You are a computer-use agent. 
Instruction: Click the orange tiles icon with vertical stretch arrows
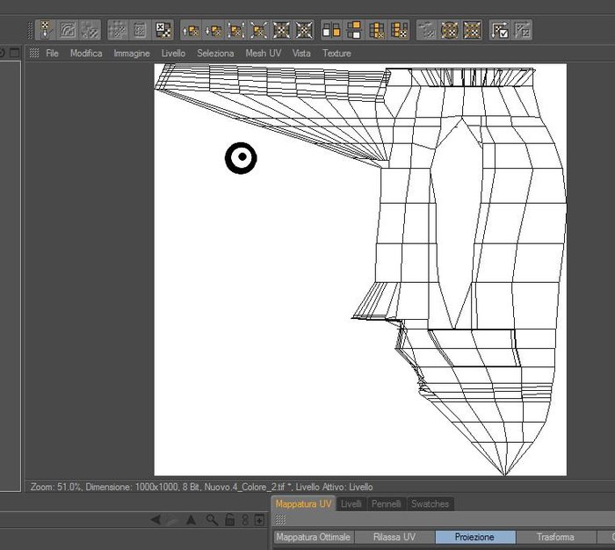(x=236, y=30)
